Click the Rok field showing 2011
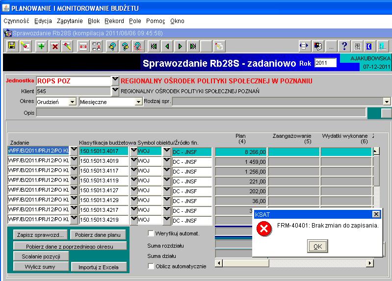Image resolution: width=392 pixels, height=281 pixels. tap(325, 63)
